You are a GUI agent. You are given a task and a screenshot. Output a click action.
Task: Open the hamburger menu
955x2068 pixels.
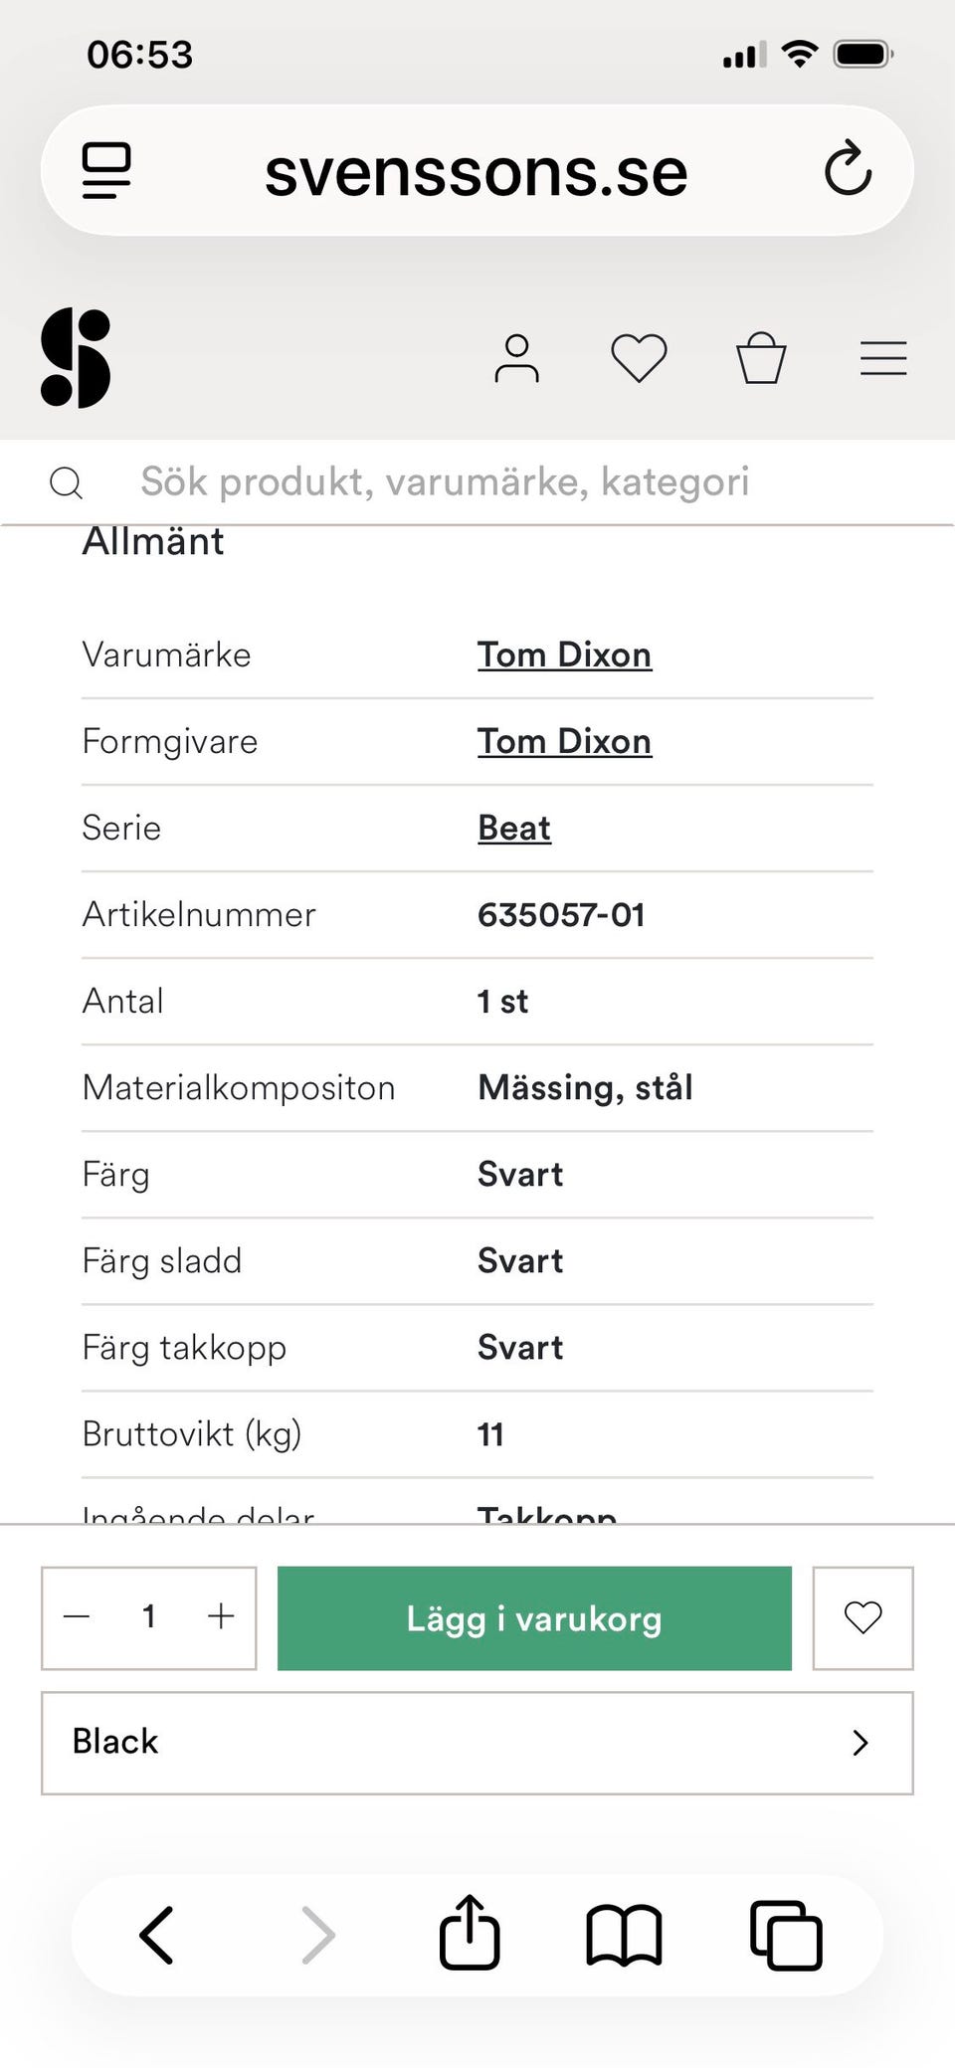(883, 358)
